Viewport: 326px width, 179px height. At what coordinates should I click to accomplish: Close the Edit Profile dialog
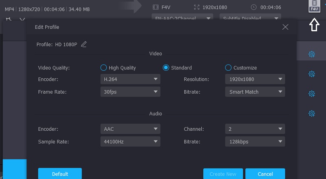point(285,27)
